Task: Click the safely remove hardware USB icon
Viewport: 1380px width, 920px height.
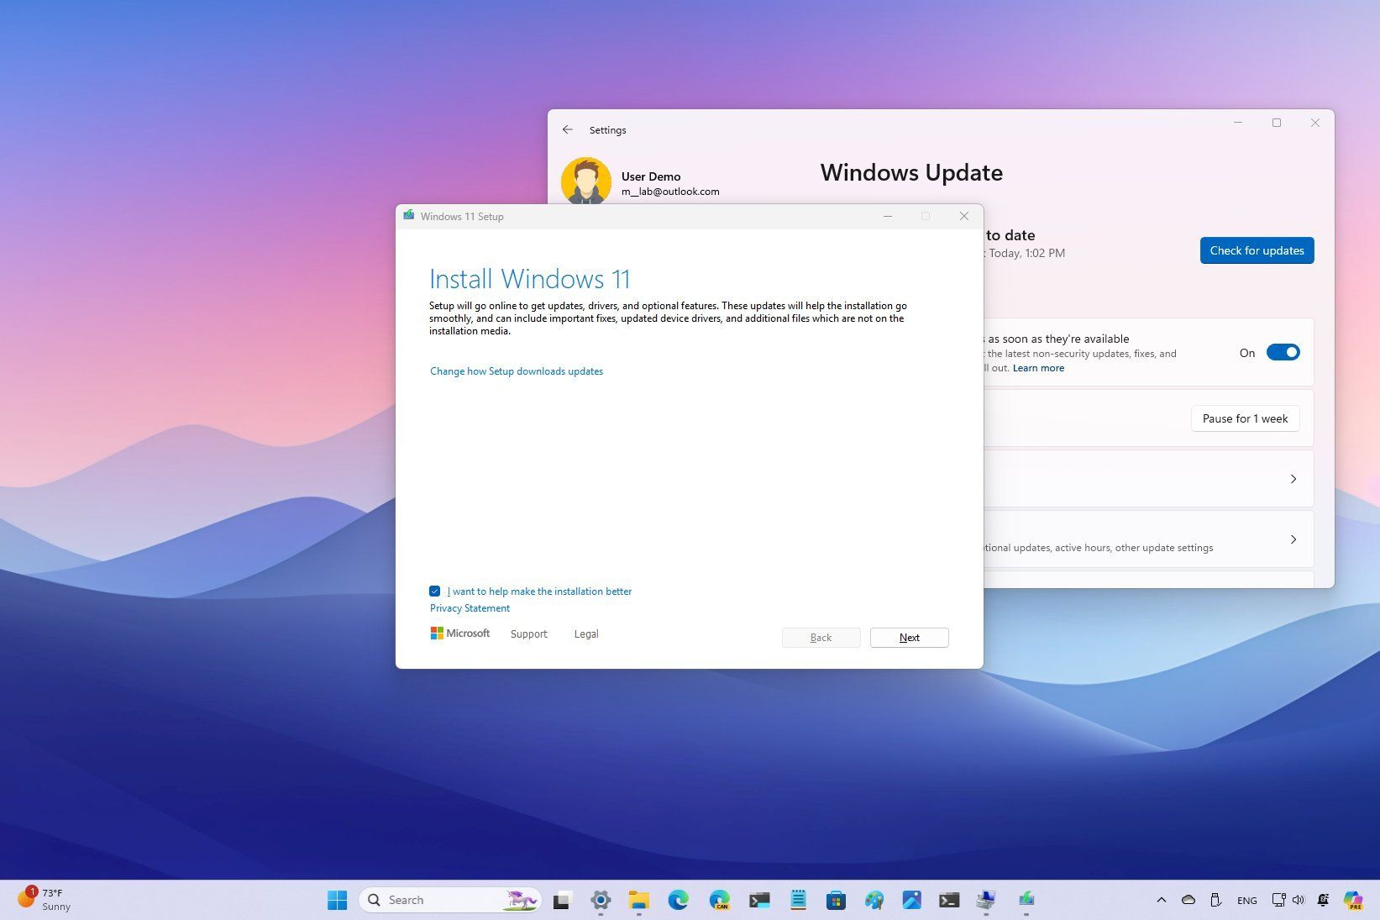Action: (1215, 900)
